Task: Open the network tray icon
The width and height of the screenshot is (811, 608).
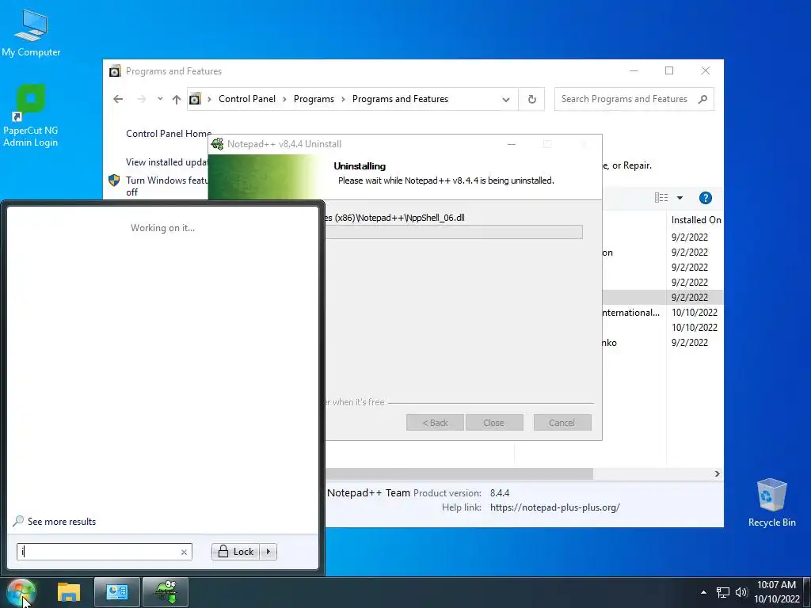Action: tap(722, 592)
